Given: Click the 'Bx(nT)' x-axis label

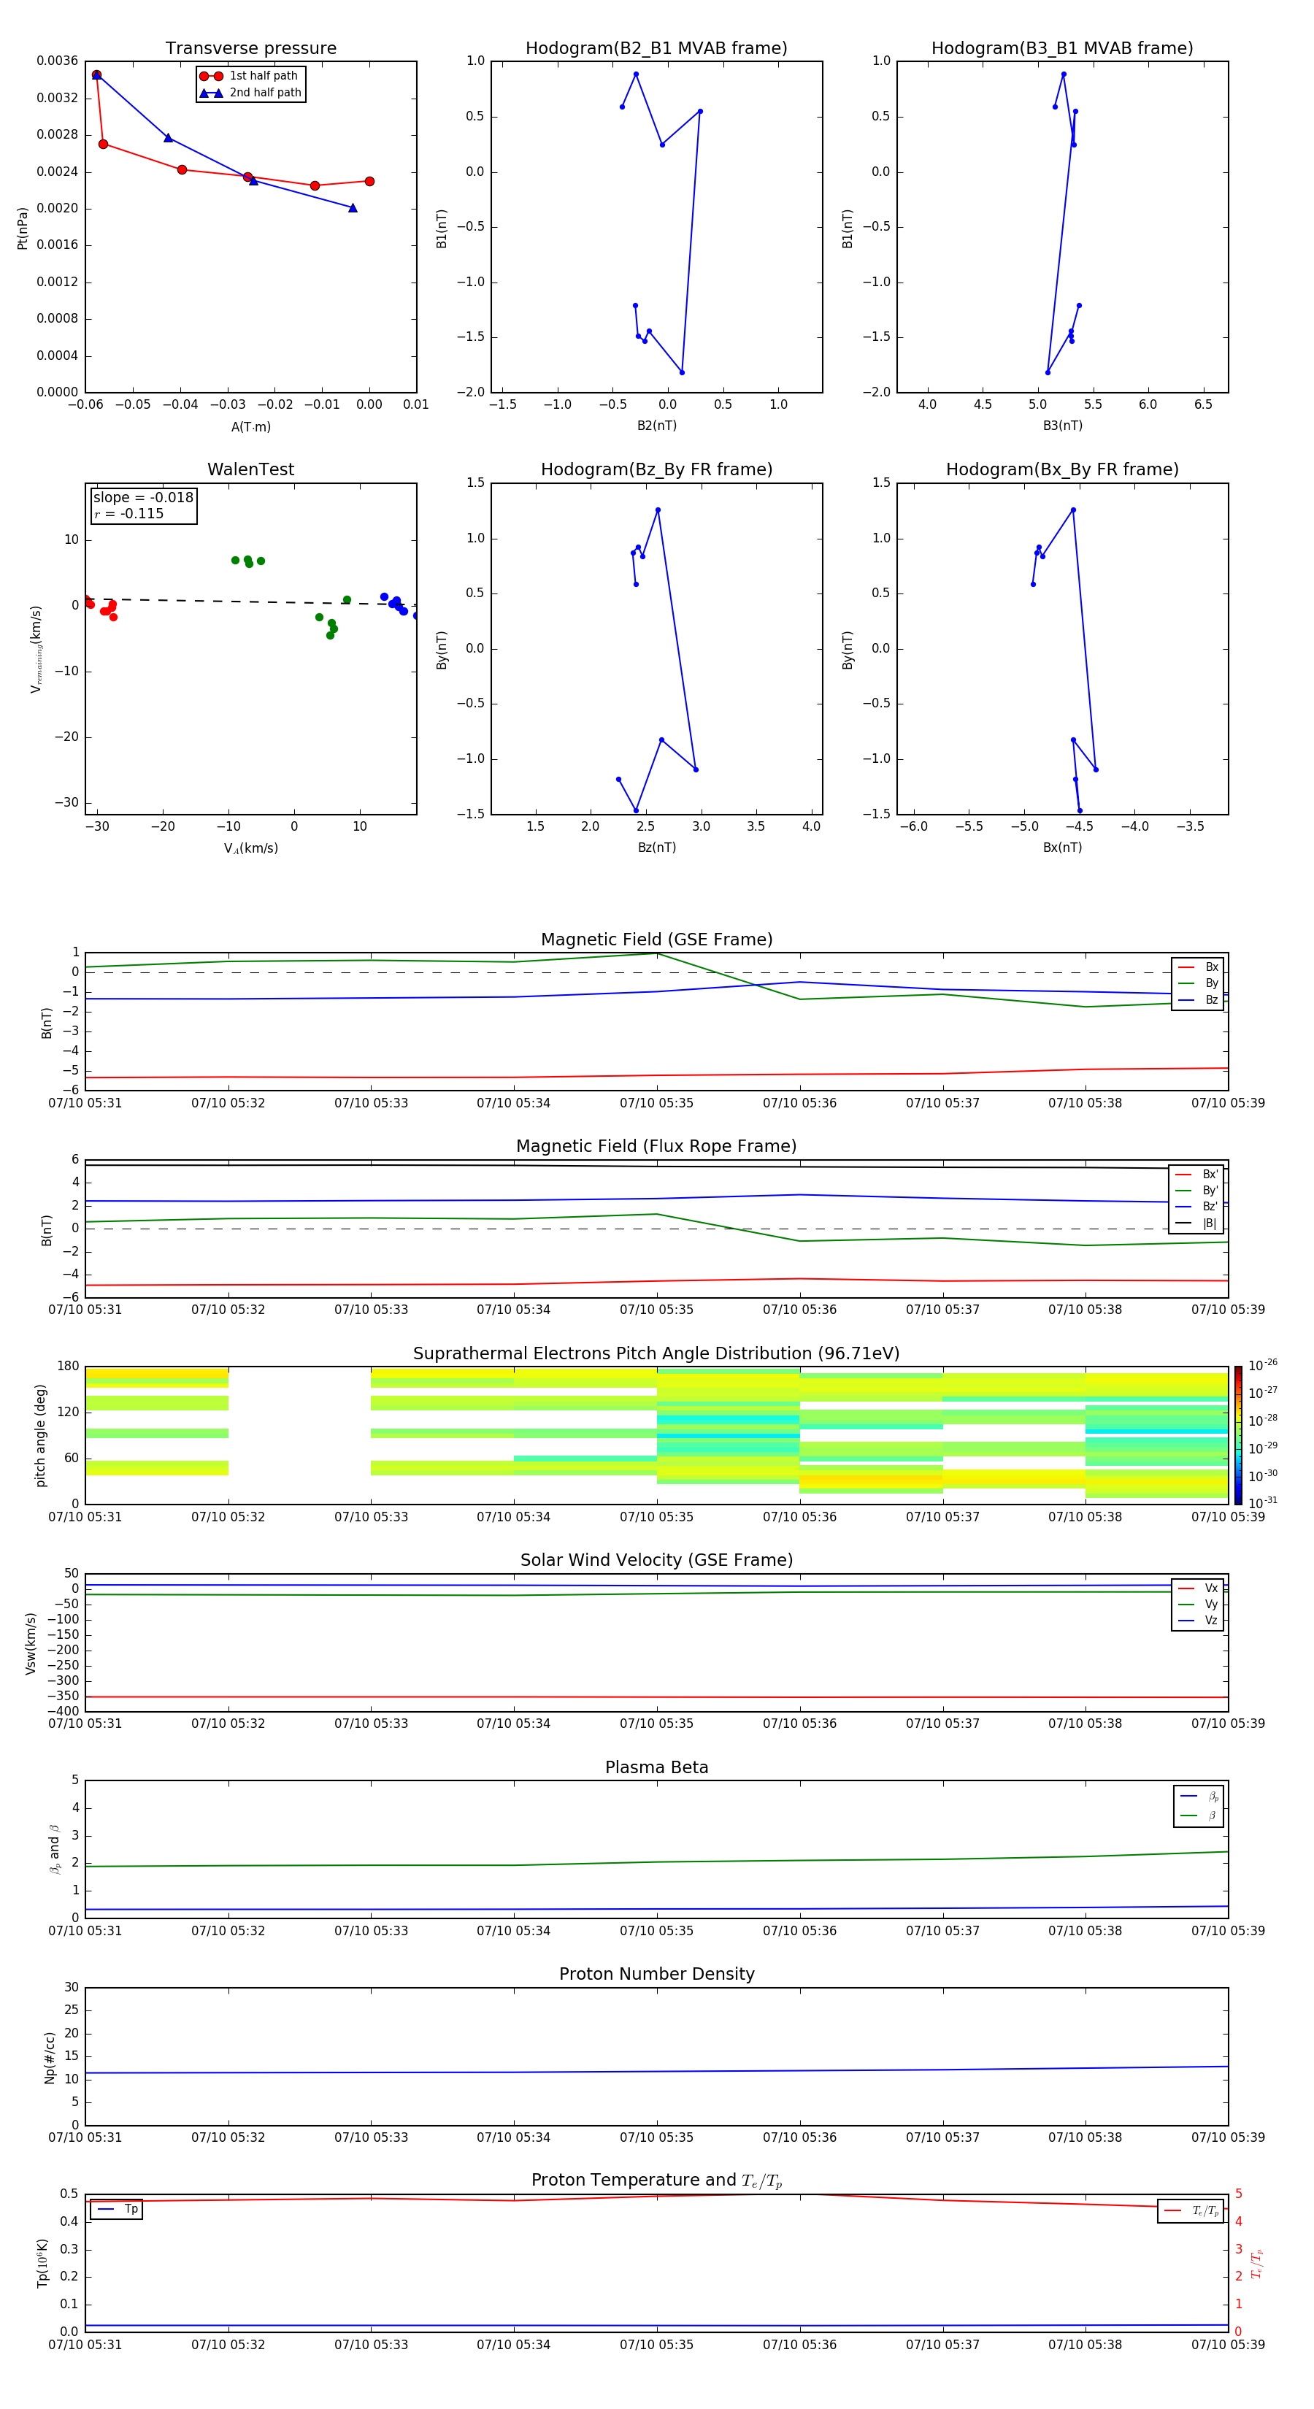Looking at the screenshot, I should 1062,848.
